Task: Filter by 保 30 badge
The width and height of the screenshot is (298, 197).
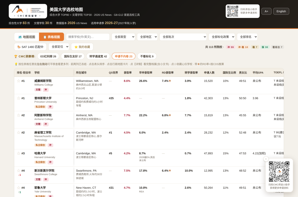Action: point(265,47)
